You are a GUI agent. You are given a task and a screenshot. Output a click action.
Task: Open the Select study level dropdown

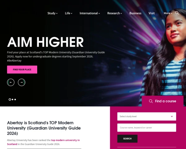(x=147, y=116)
